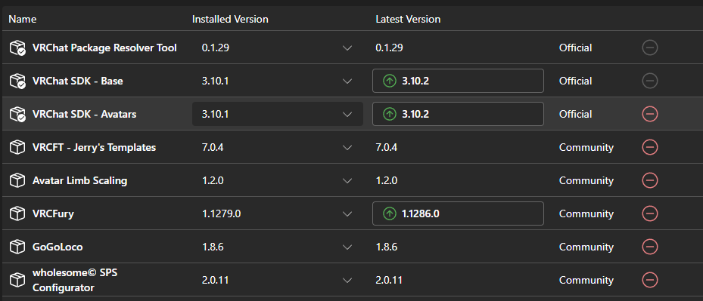Click the Latest Version column header
This screenshot has width=703, height=301.
408,19
